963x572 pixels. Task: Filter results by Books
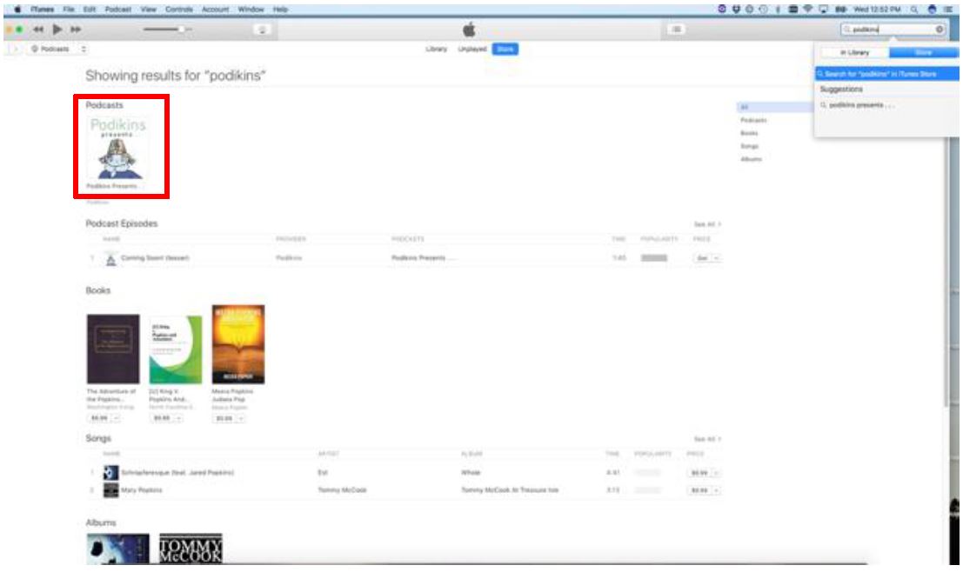click(749, 133)
